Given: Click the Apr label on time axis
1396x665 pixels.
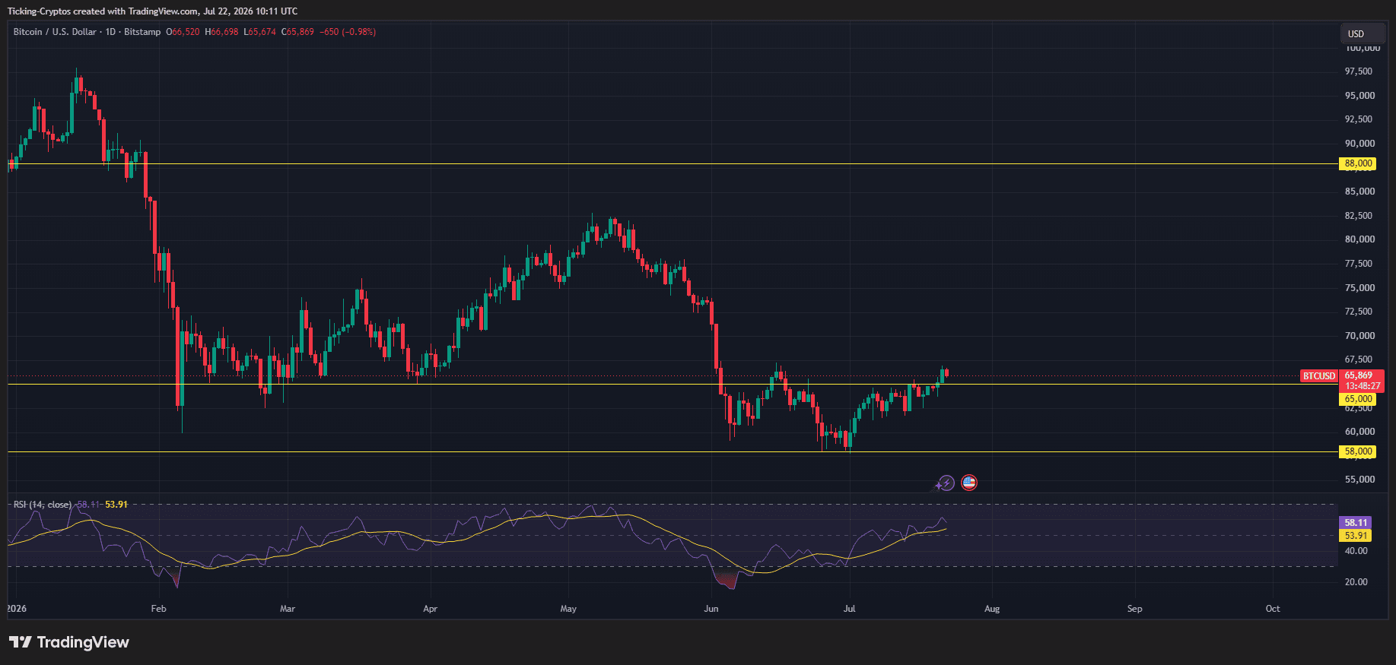Looking at the screenshot, I should 430,609.
